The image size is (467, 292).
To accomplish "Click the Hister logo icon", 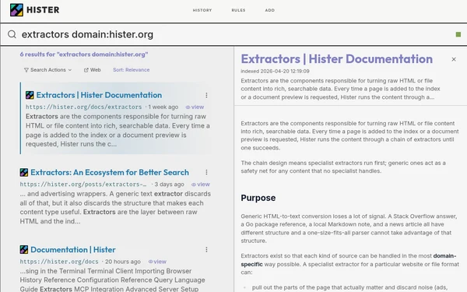I will [x=16, y=10].
